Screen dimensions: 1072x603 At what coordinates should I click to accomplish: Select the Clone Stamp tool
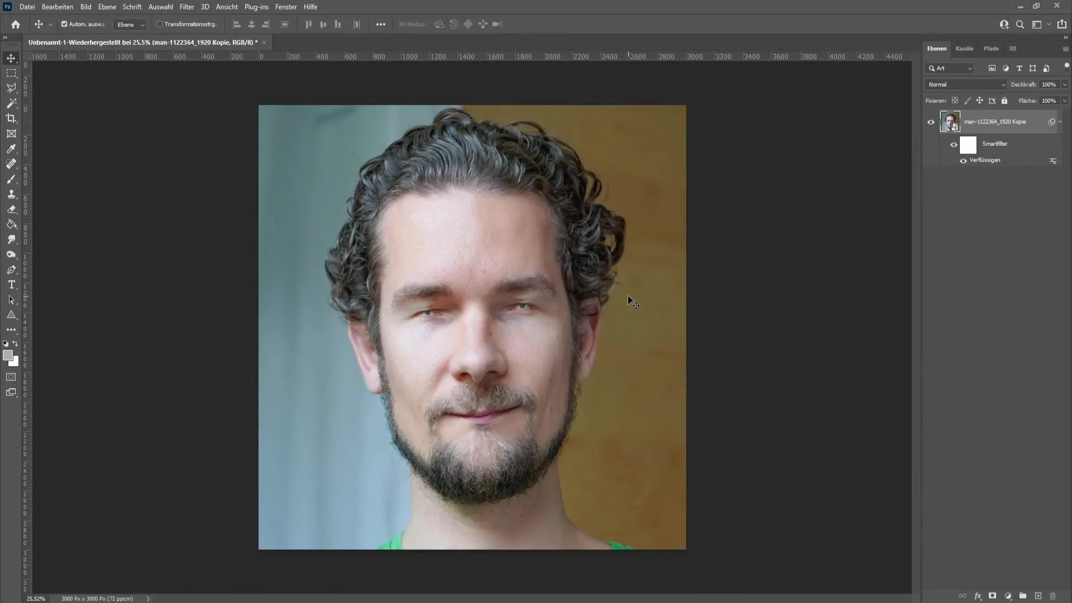(x=11, y=194)
